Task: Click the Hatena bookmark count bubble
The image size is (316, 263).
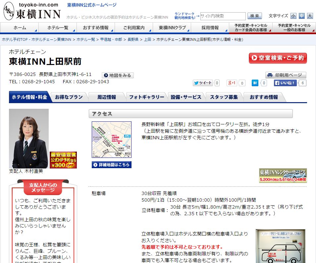Action: pos(264,83)
